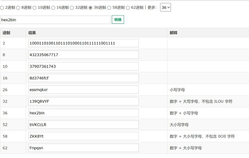Click the base 36 result field

pos(83,113)
